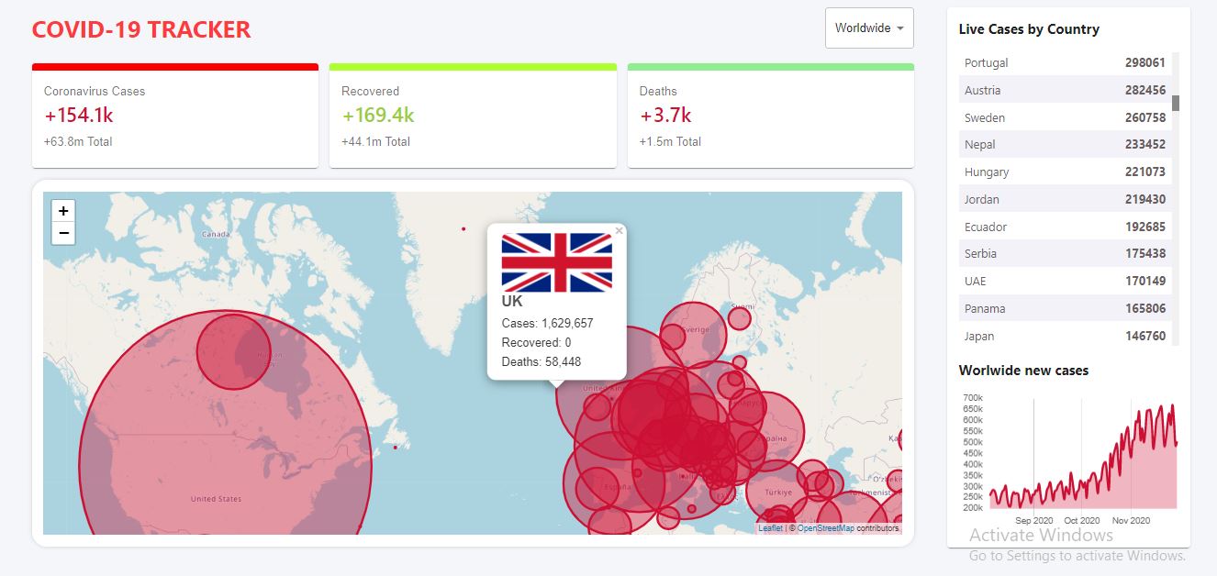Image resolution: width=1217 pixels, height=576 pixels.
Task: Open the Worldwide country dropdown
Action: tap(869, 28)
